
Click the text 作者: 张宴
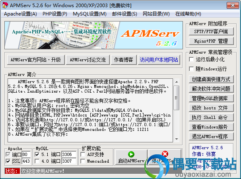click(204, 154)
